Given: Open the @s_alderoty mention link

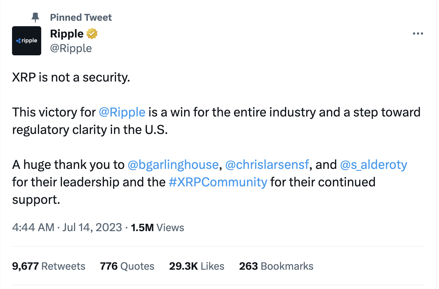Looking at the screenshot, I should [x=373, y=165].
